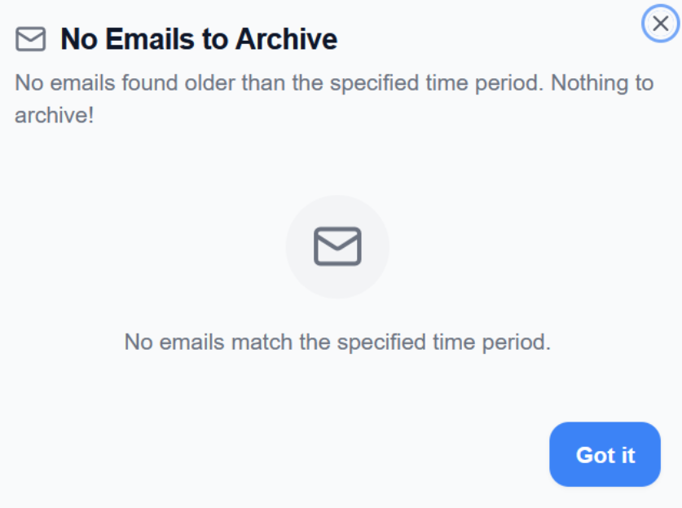
Task: Click the centered empty-state mail illustration
Action: 337,245
